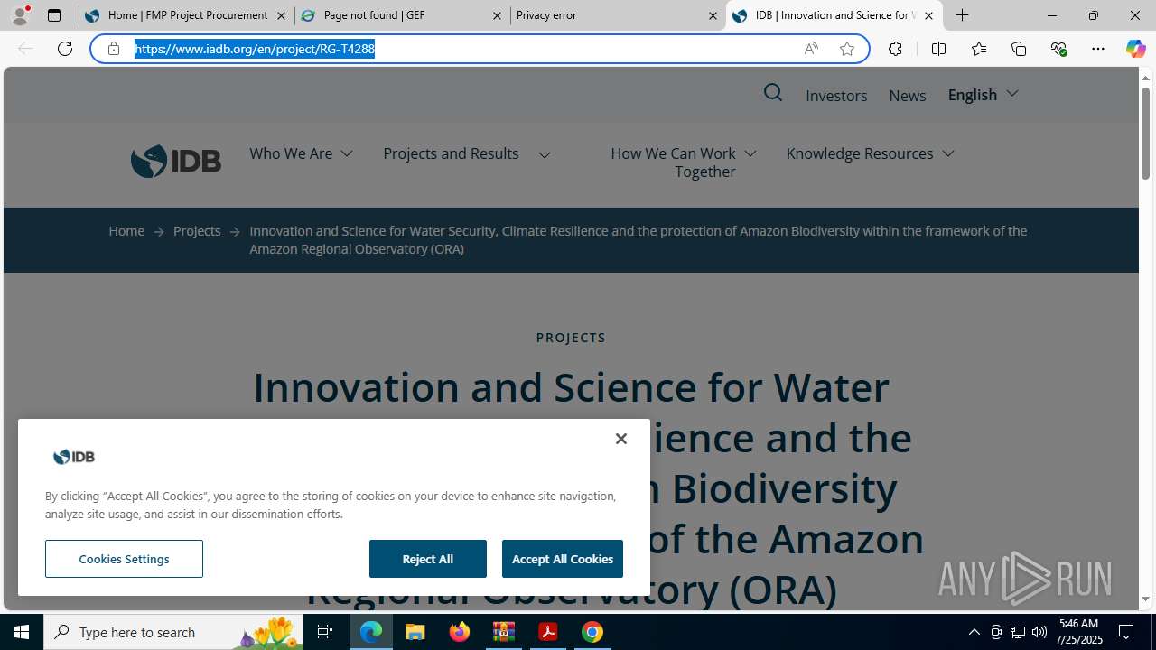Show hidden system tray icons
The image size is (1156, 650).
click(974, 632)
